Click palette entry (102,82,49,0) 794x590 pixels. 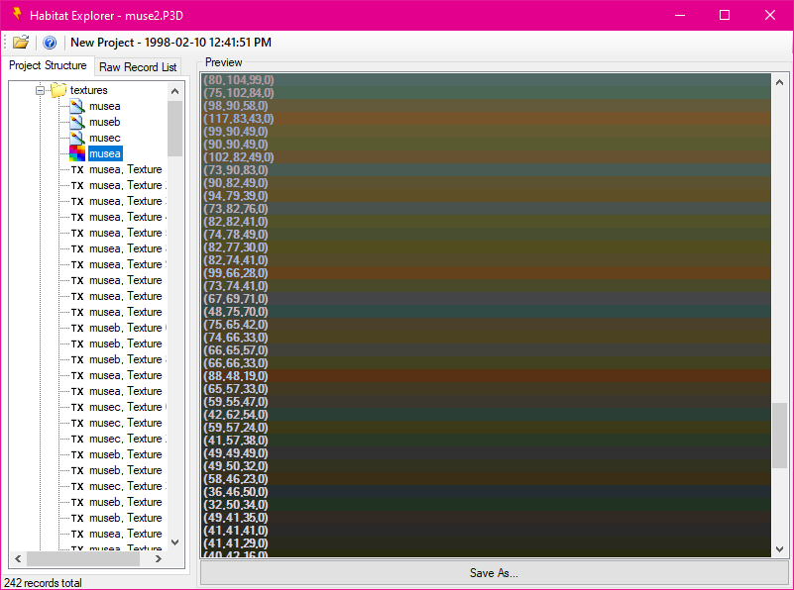pos(486,157)
